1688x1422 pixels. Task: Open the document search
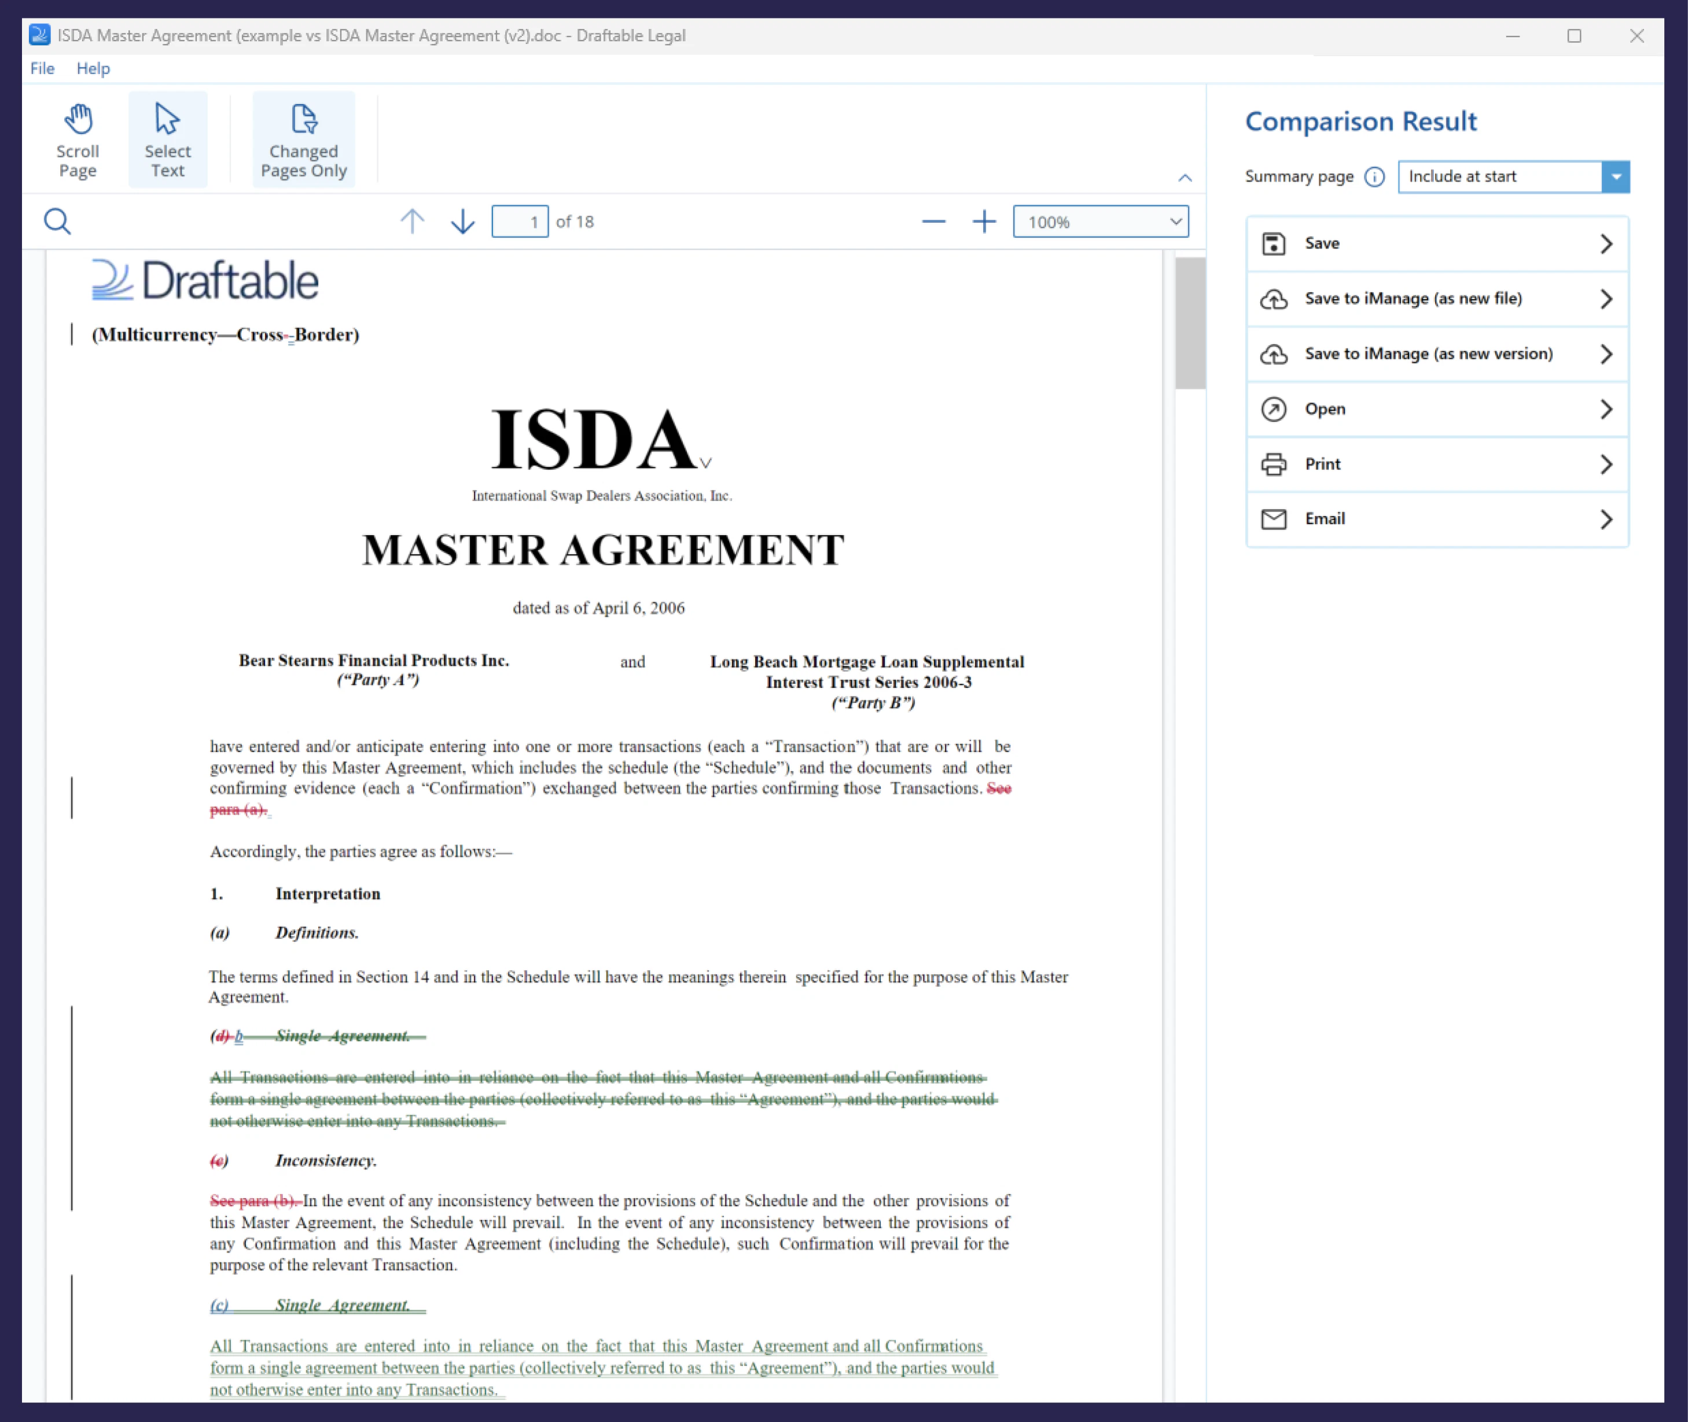tap(57, 221)
